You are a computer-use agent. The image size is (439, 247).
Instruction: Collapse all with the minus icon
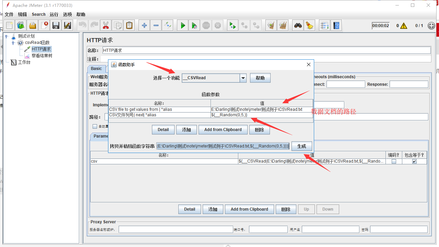156,25
